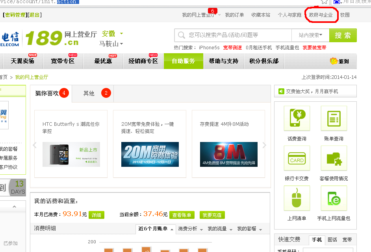Open the 上网清单 mouse icon
The height and width of the screenshot is (252, 371).
[x=297, y=198]
